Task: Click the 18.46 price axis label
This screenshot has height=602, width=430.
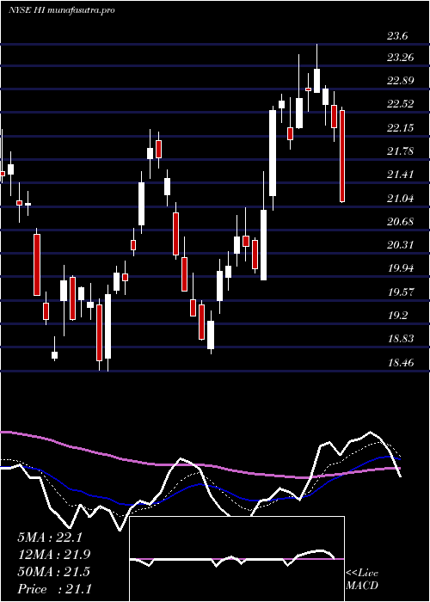Action: point(401,362)
